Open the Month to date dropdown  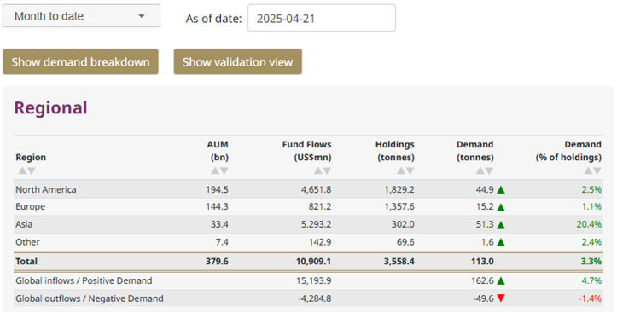[x=81, y=16]
